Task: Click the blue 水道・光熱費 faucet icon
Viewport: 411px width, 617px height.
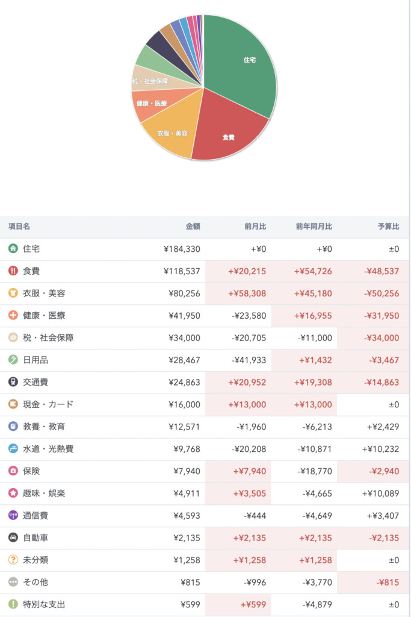Action: 13,449
